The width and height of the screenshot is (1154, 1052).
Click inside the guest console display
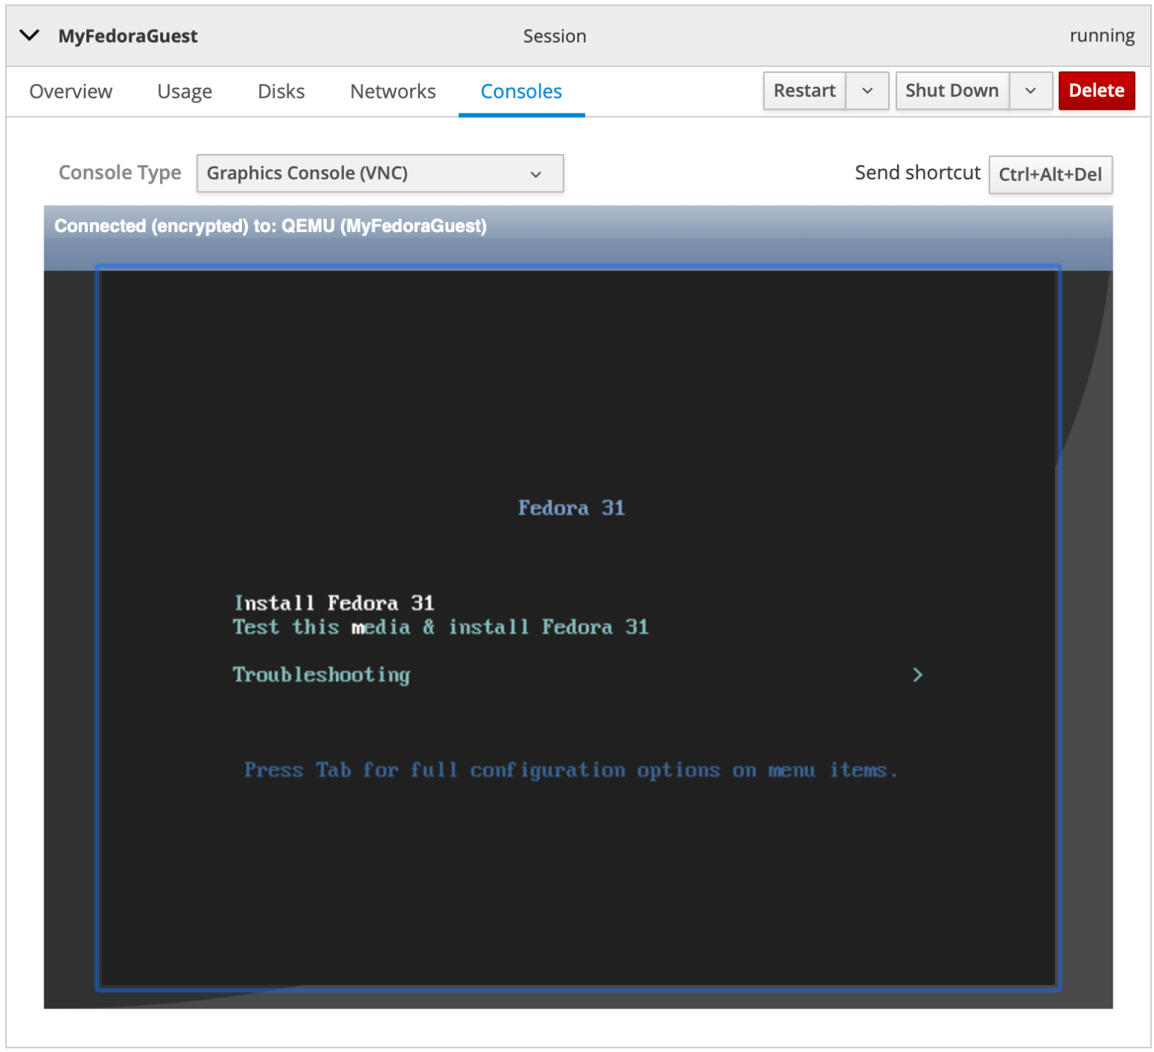[x=579, y=864]
